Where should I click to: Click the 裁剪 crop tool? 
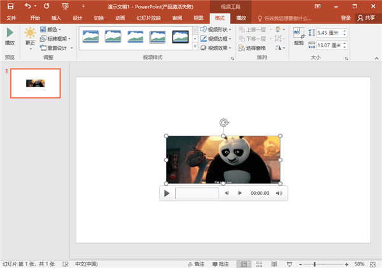299,36
